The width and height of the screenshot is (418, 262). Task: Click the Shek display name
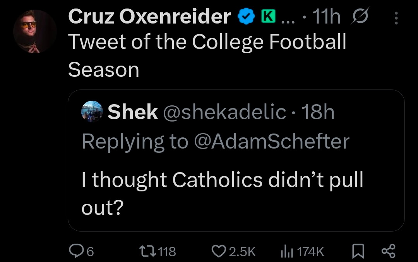pyautogui.click(x=132, y=112)
